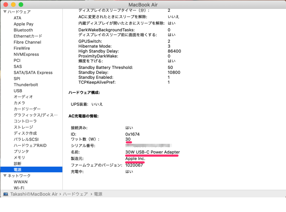The image size is (286, 212).
Task: Select プリンタ in the sidebar
Action: [x=21, y=152]
